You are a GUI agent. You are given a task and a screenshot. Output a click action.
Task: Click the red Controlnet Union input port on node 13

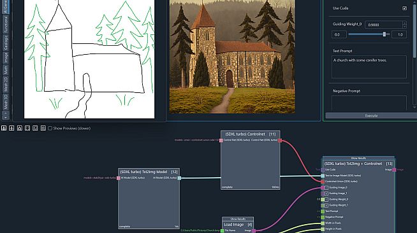coord(323,181)
